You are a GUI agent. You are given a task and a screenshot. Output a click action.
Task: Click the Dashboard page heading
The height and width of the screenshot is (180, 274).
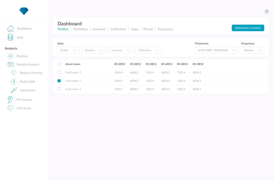(70, 24)
